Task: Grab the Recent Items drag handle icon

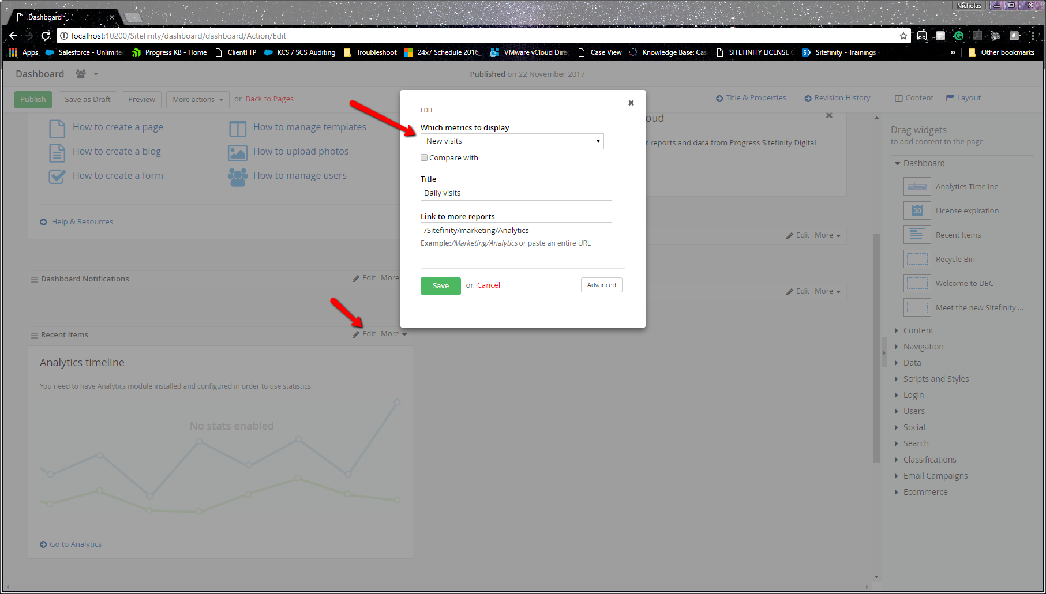Action: [35, 335]
